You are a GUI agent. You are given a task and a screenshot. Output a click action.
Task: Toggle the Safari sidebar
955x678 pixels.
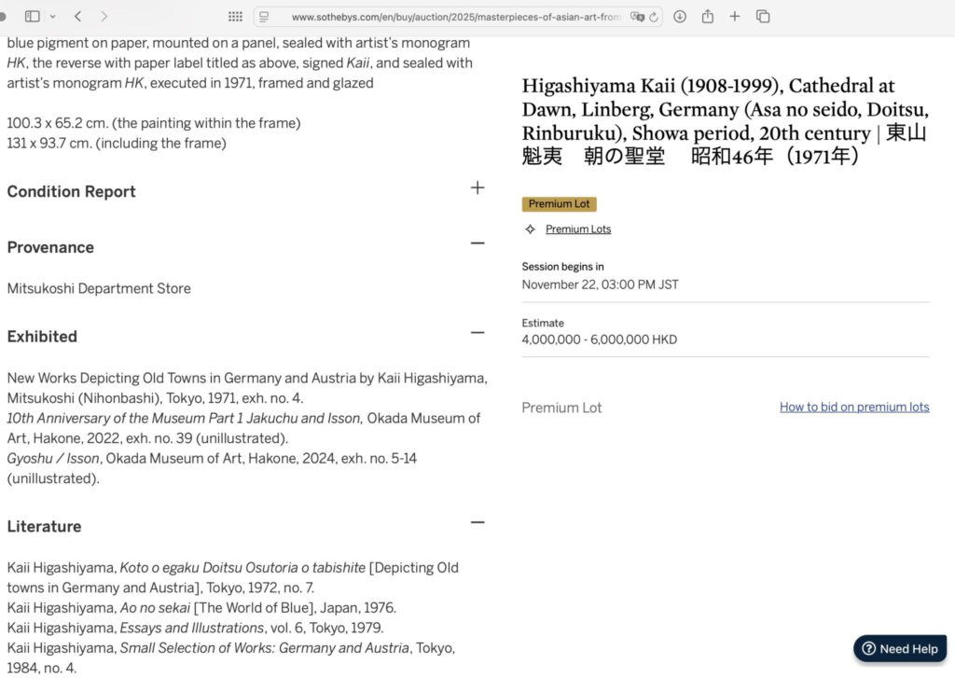pyautogui.click(x=33, y=16)
